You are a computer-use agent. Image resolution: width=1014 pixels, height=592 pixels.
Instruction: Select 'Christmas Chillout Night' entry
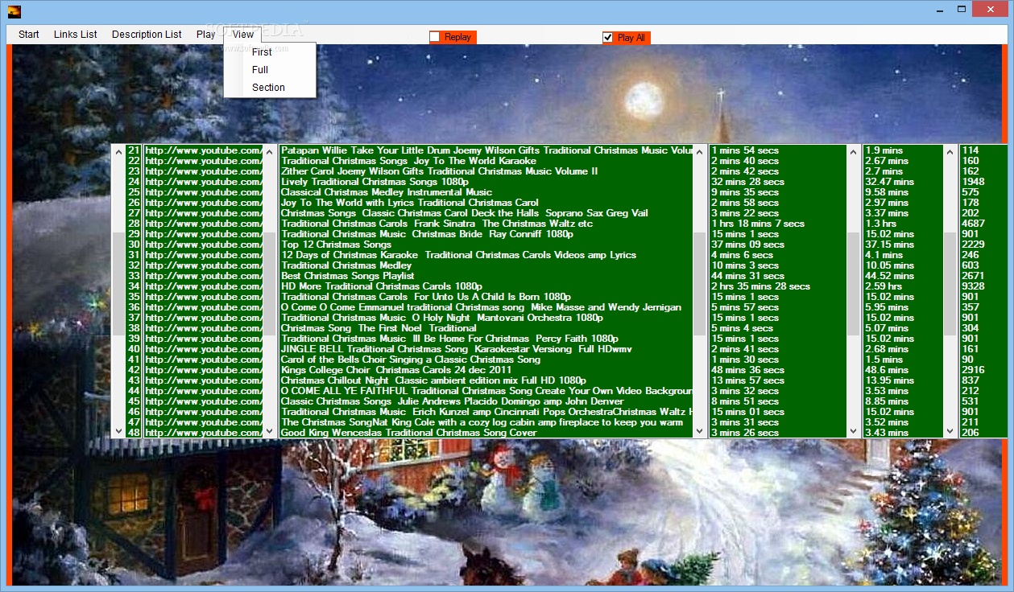(x=433, y=380)
